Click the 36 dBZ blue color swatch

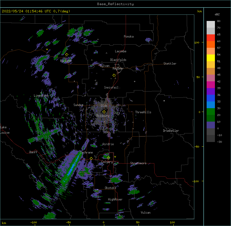pos(211,98)
